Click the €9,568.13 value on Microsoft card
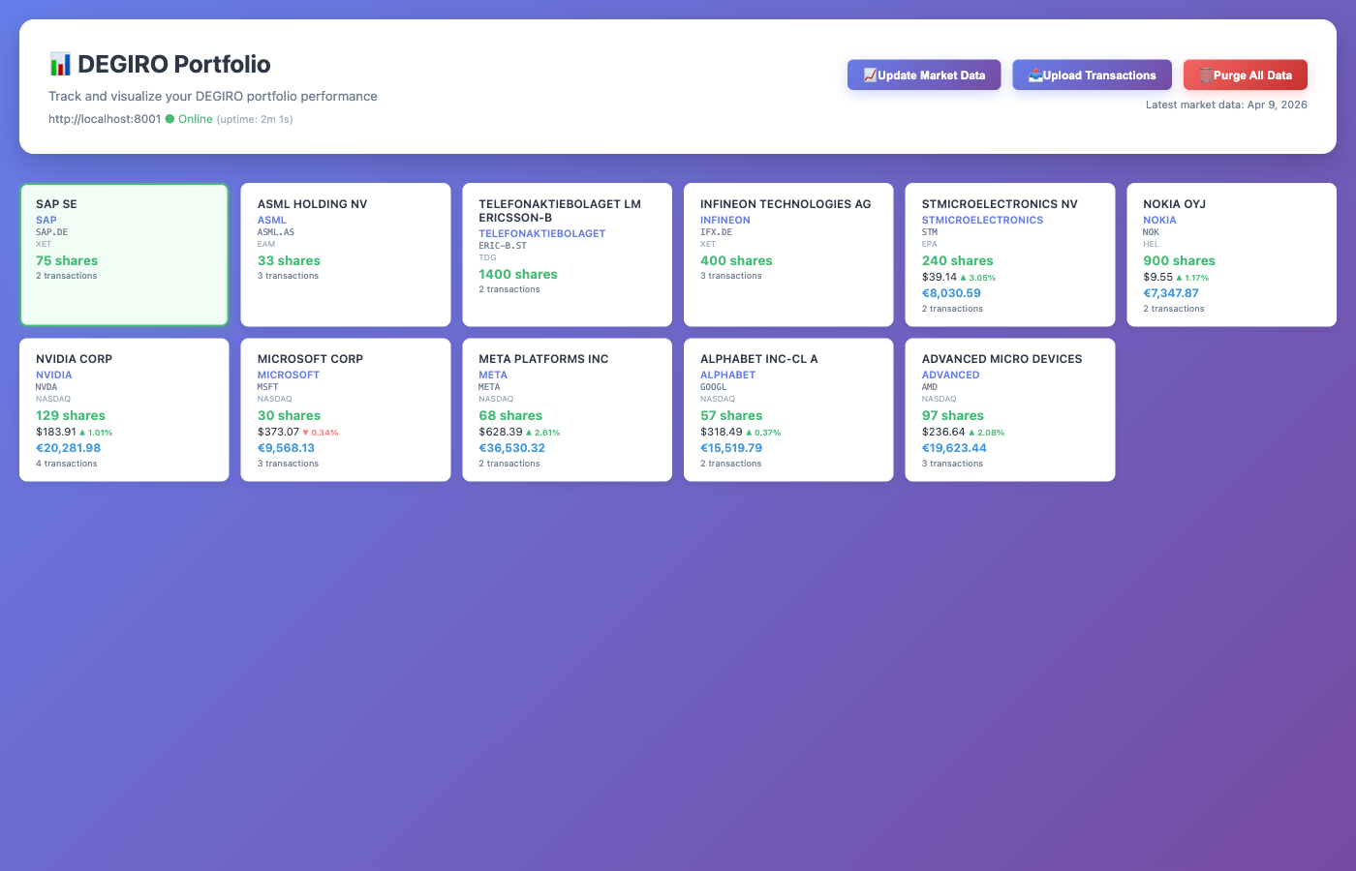 pyautogui.click(x=286, y=448)
